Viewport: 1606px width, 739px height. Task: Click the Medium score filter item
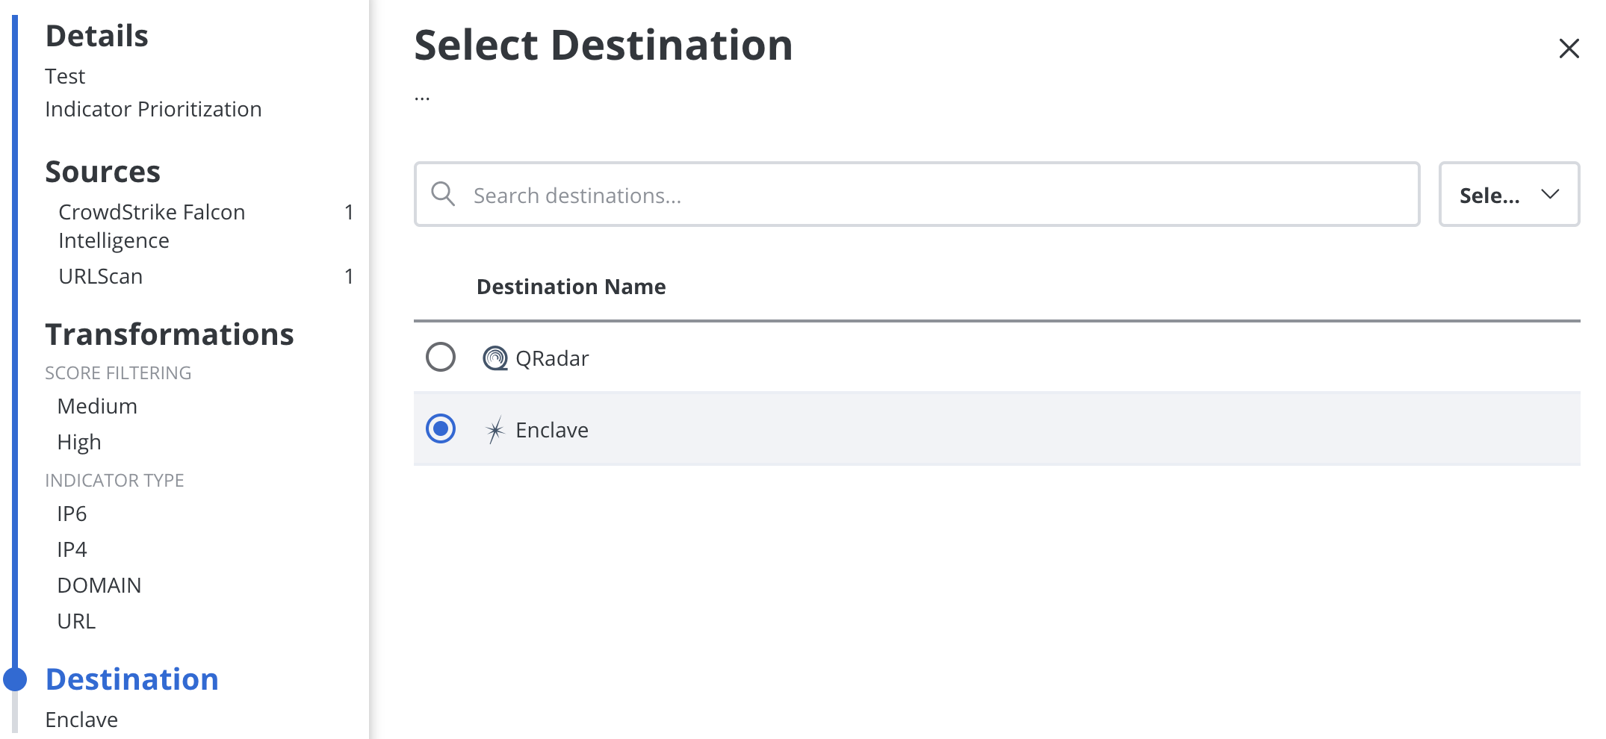97,406
